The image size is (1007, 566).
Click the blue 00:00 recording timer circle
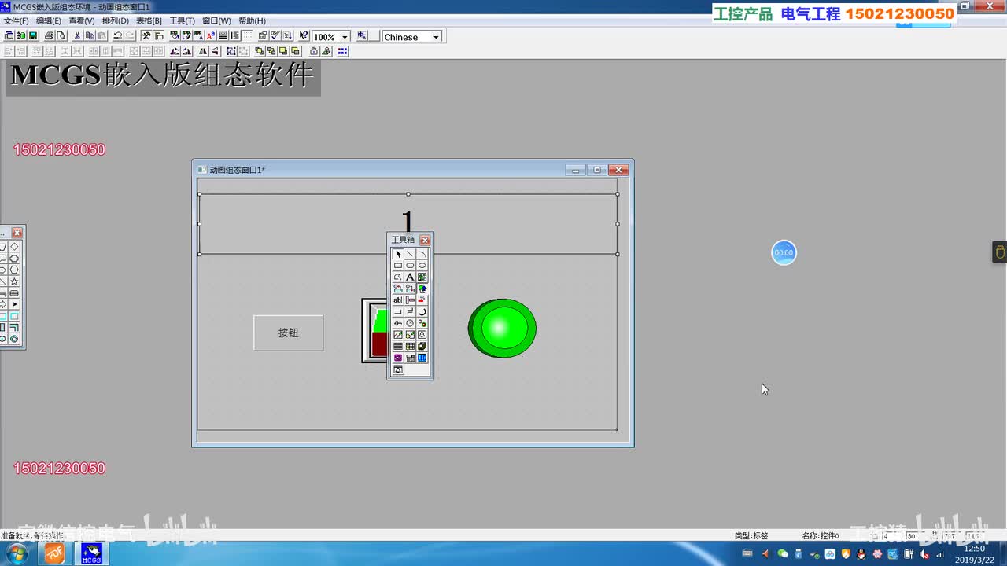[784, 252]
